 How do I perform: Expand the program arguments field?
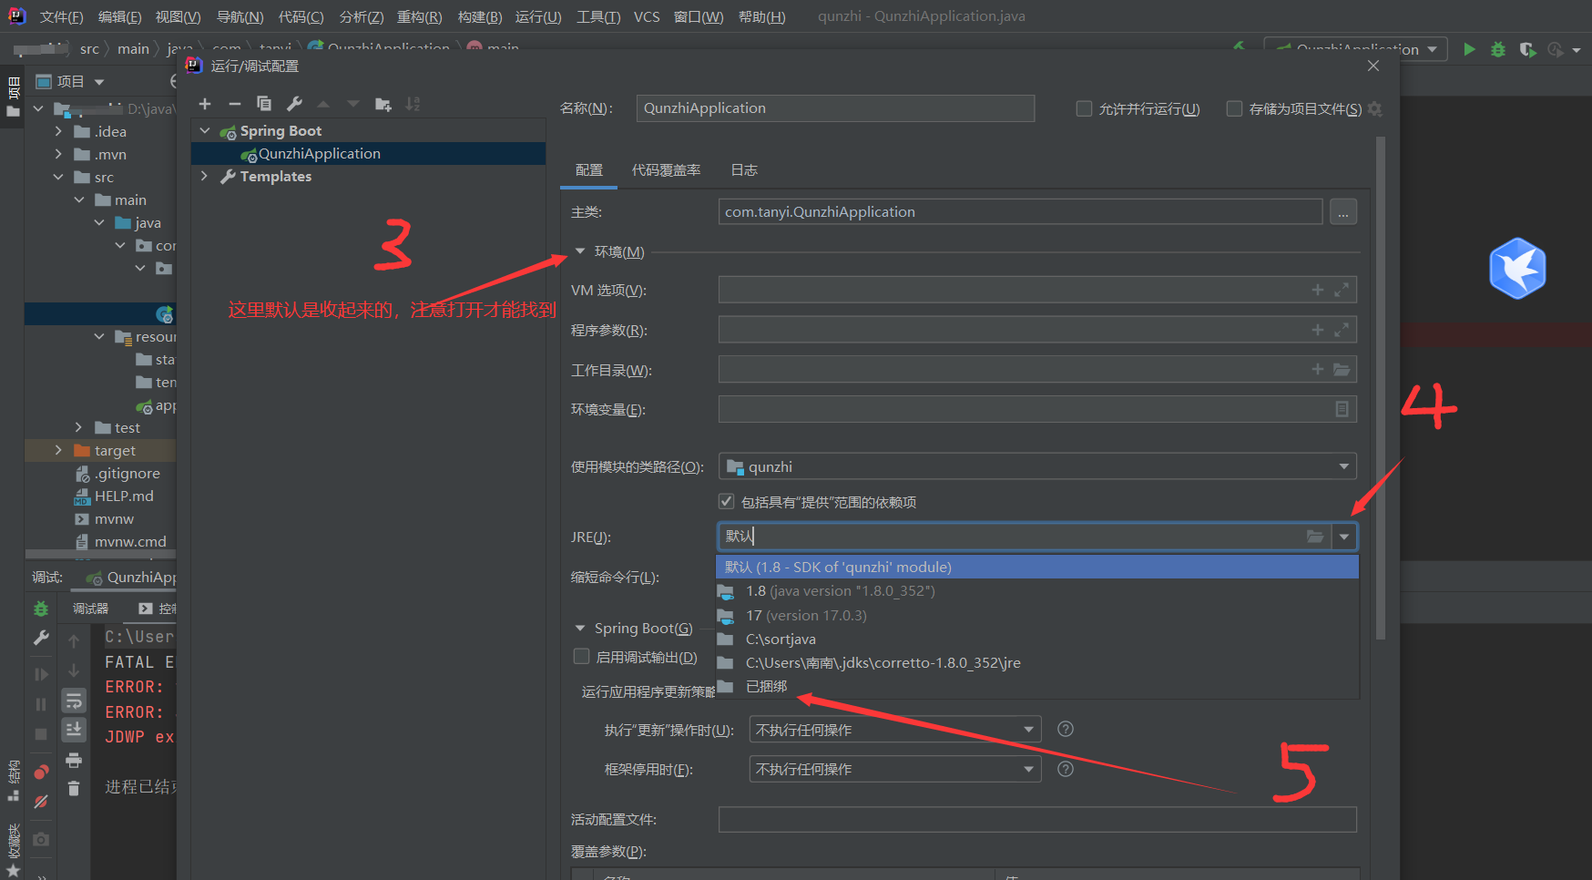(1342, 330)
